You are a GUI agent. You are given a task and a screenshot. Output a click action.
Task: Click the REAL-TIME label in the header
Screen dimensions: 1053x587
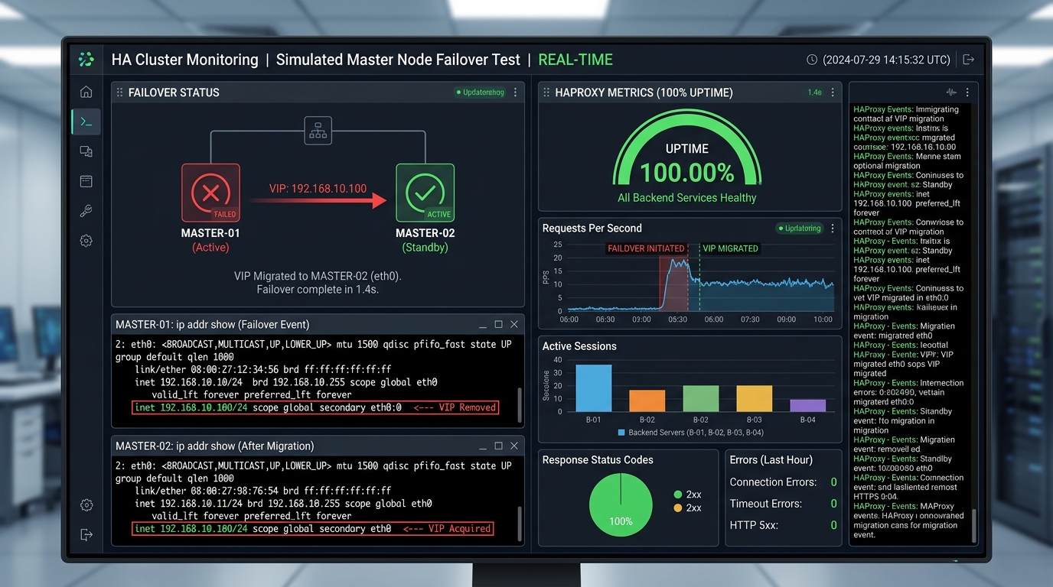click(575, 60)
